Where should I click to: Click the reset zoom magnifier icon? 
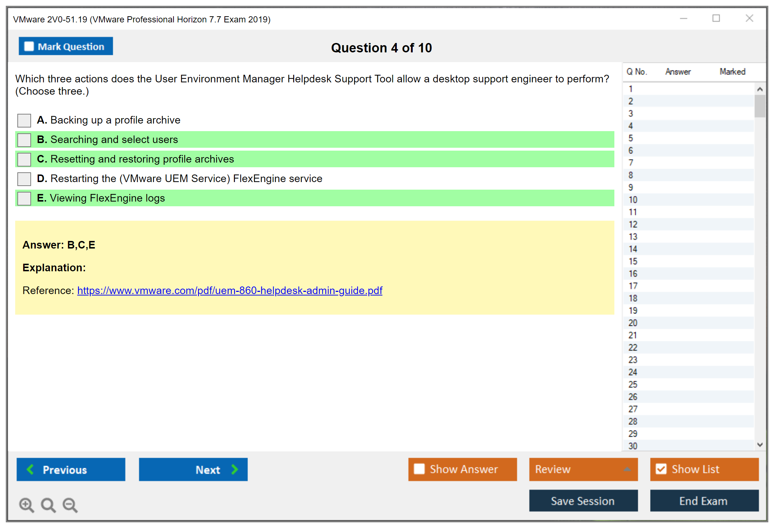click(48, 505)
